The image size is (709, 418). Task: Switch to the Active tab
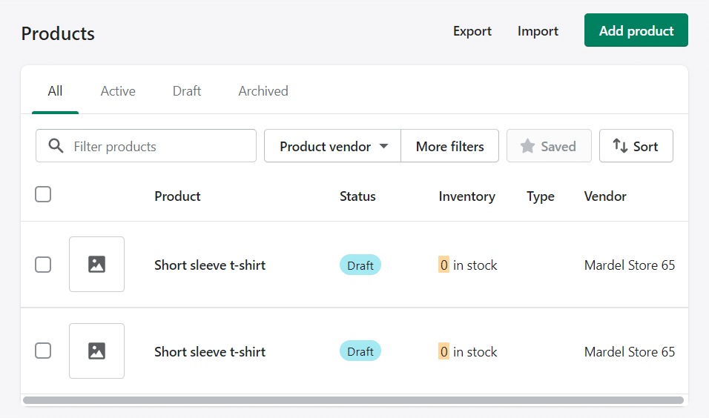(118, 91)
